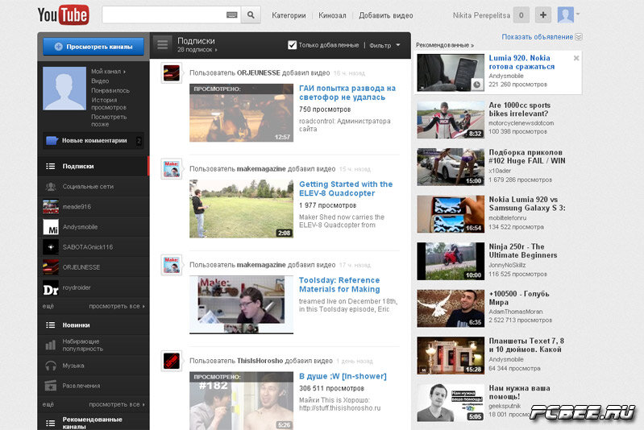Click просмотреть все under Развлечения
This screenshot has width=644, height=430.
tap(117, 404)
